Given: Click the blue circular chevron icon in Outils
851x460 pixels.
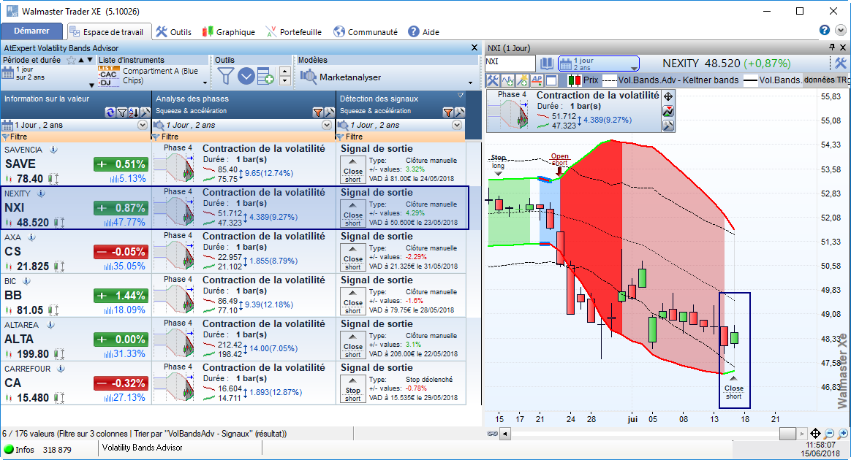Looking at the screenshot, I should point(246,77).
